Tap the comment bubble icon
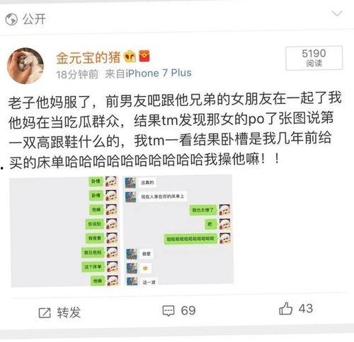This screenshot has width=354, height=342. click(169, 311)
